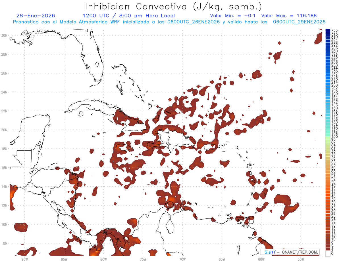Click the 'Valor Max. = 116.188' text
The image size is (341, 263).
289,16
